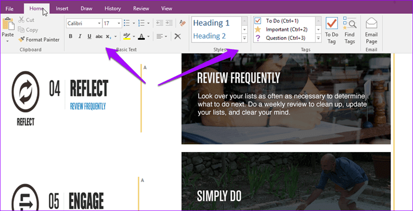Click the 05 ENGAGE heading text

[77, 201]
